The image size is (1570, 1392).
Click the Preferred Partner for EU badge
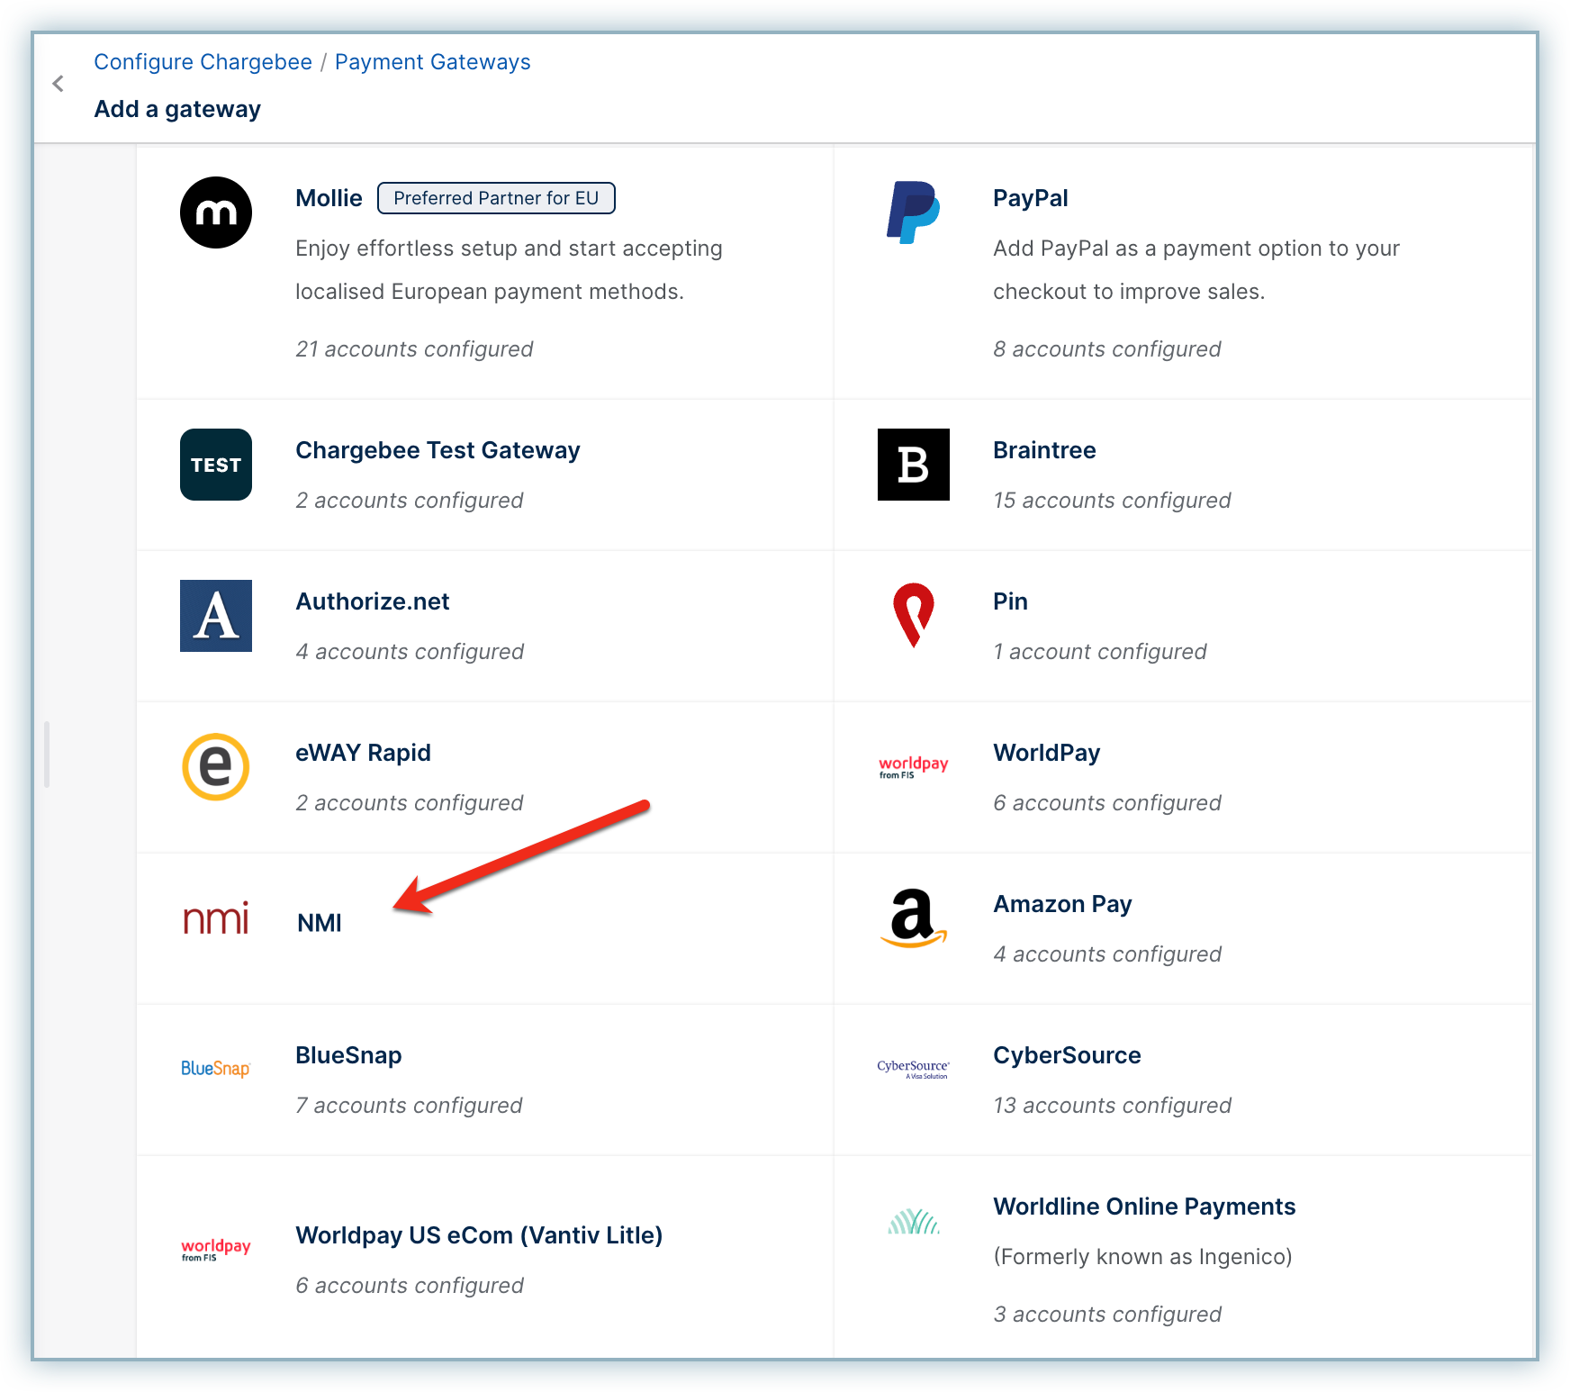(496, 198)
